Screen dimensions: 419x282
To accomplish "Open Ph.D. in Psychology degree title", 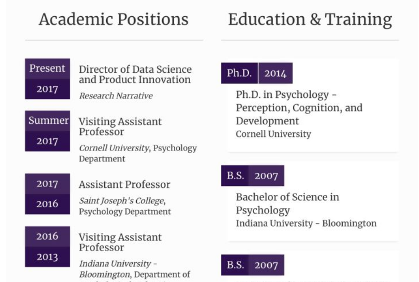I will 299,108.
